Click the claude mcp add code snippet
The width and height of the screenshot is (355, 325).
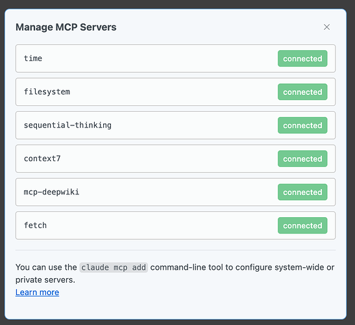[114, 267]
